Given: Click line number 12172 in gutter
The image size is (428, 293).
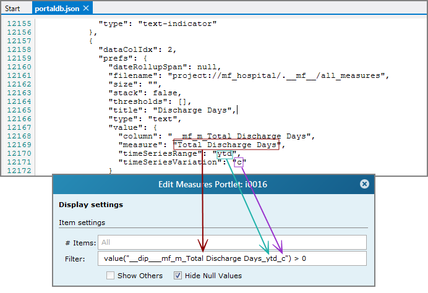Looking at the screenshot, I should (19, 171).
